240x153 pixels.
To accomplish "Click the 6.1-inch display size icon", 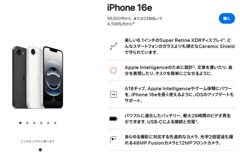I will point(113,46).
